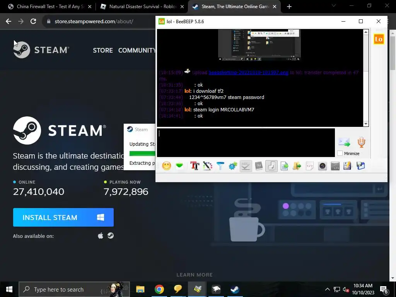The height and width of the screenshot is (297, 396).
Task: Send a file with document arrow icon
Action: [284, 166]
